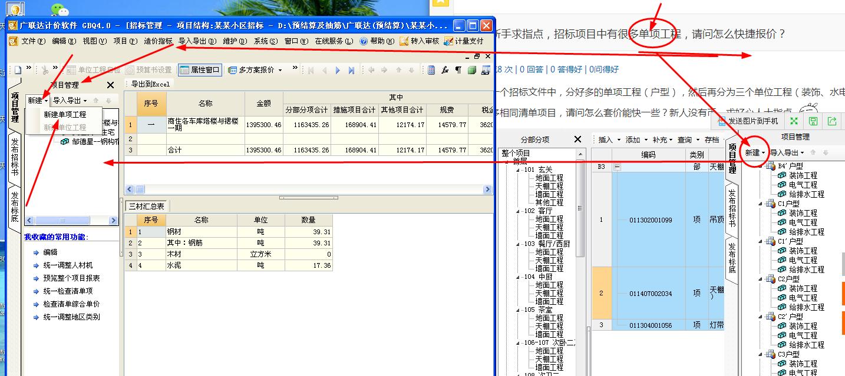Select the 商住各车库塔楼与裙楼一期 name cell
The width and height of the screenshot is (845, 376).
click(205, 124)
